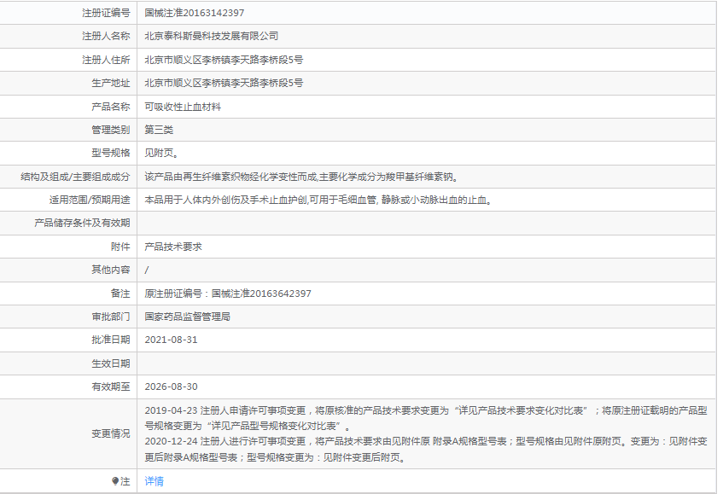This screenshot has height=494, width=723.
Task: Select expiry date 2026-08-30
Action: click(171, 386)
